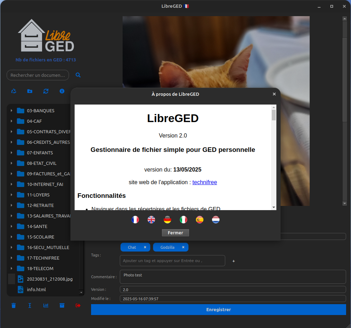Click the archive box icon

tap(62, 306)
